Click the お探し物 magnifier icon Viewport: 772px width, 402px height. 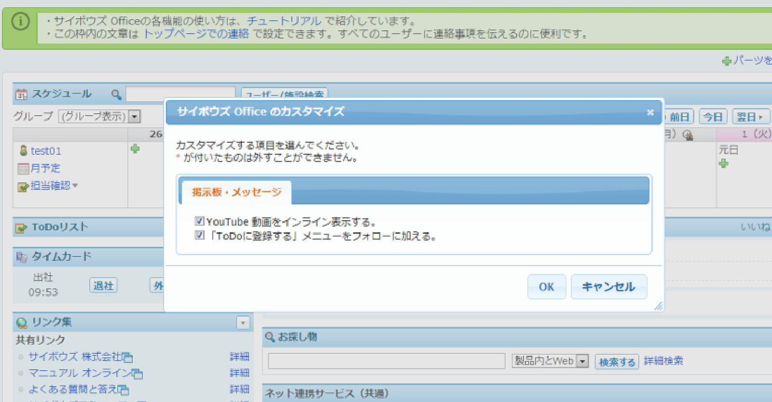click(270, 337)
